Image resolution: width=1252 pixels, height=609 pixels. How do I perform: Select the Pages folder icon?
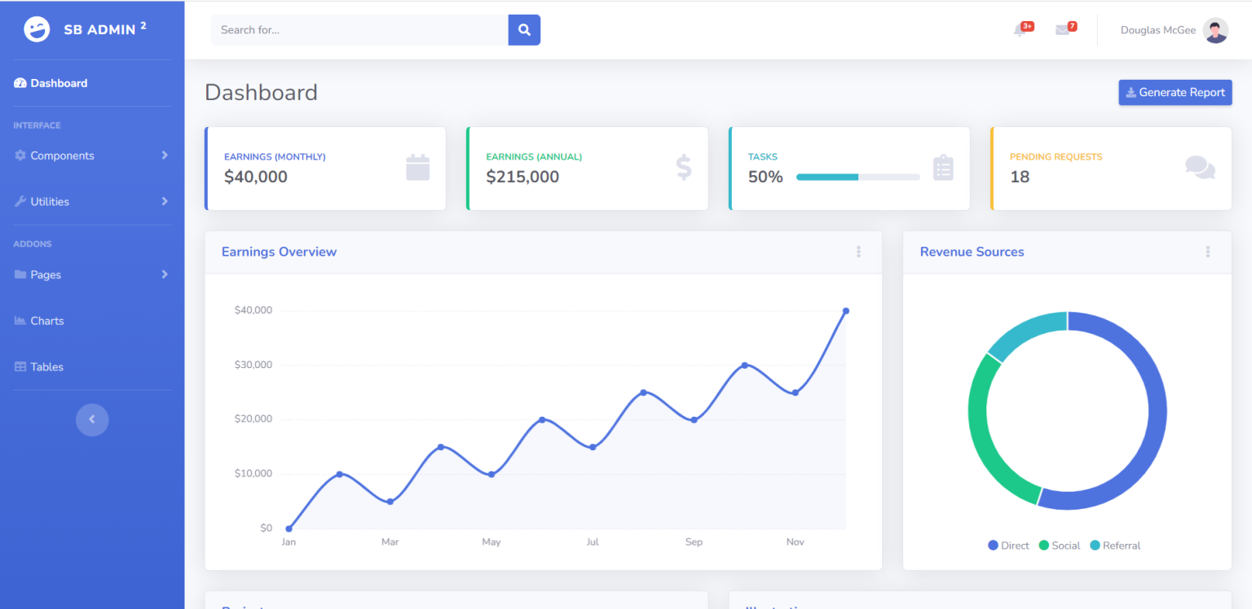click(x=21, y=274)
